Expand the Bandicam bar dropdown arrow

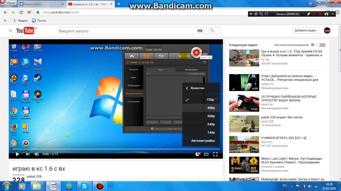click(x=251, y=14)
